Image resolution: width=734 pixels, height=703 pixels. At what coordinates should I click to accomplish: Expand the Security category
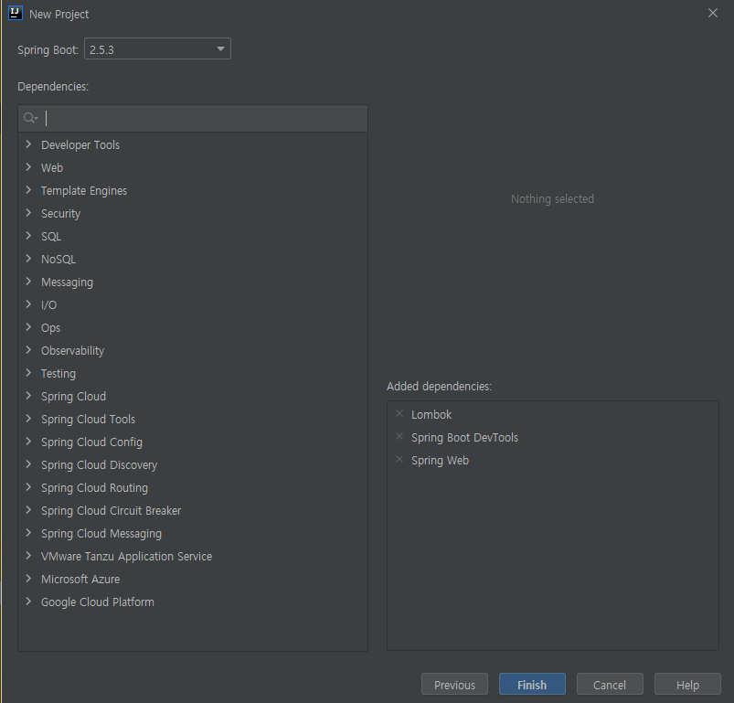pos(28,213)
